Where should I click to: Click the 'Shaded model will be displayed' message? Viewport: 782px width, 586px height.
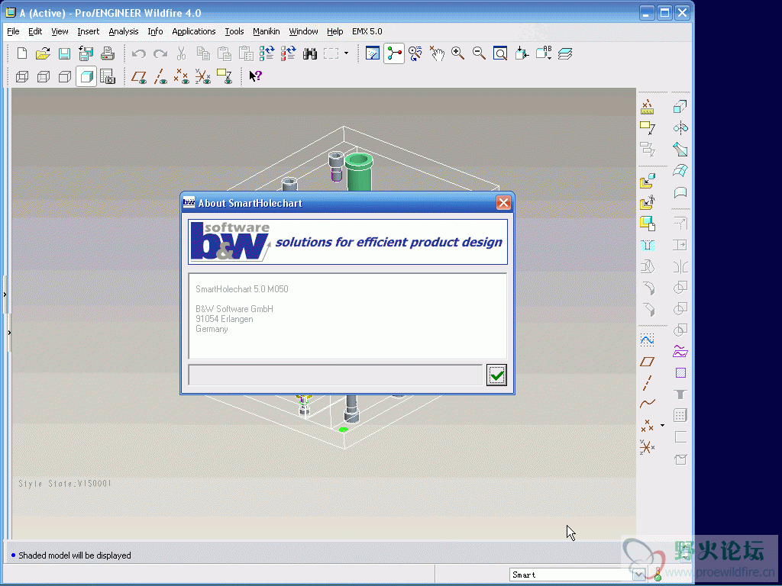coord(75,555)
